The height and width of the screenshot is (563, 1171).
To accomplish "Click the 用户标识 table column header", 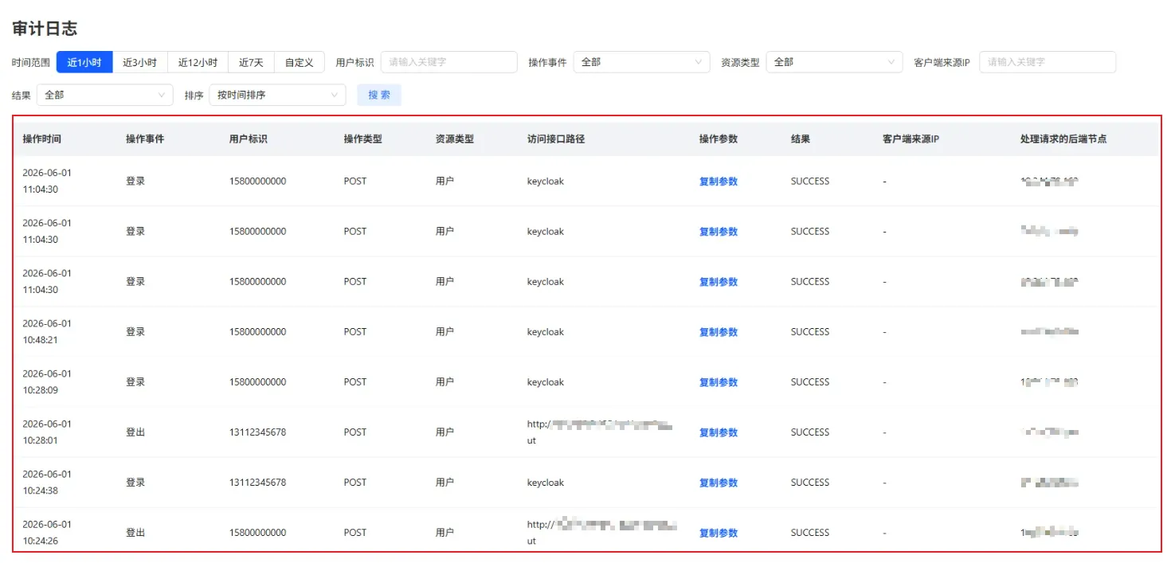I will [x=249, y=139].
